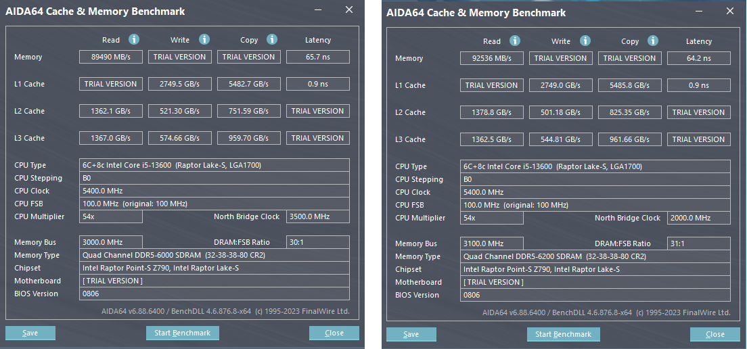Minimize the right AIDA64 window

coord(698,11)
